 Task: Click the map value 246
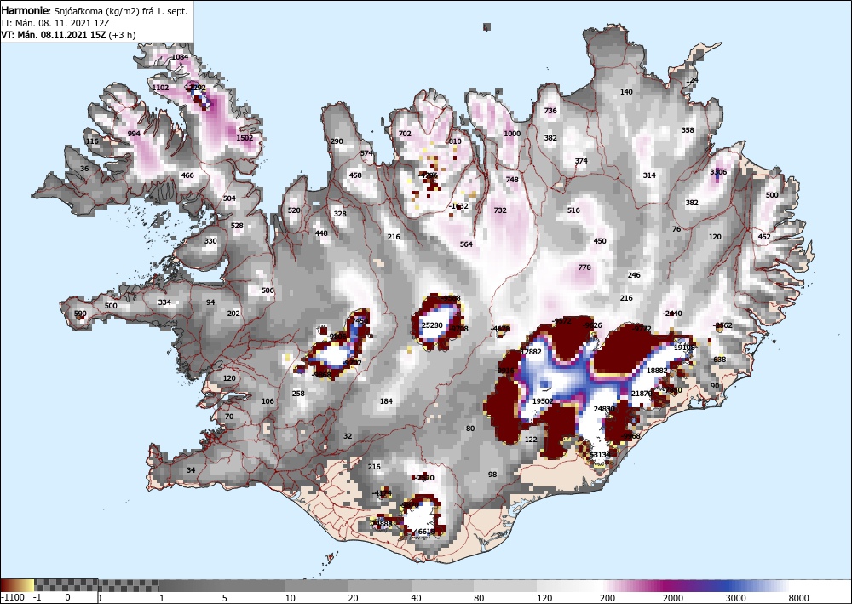[x=634, y=275]
